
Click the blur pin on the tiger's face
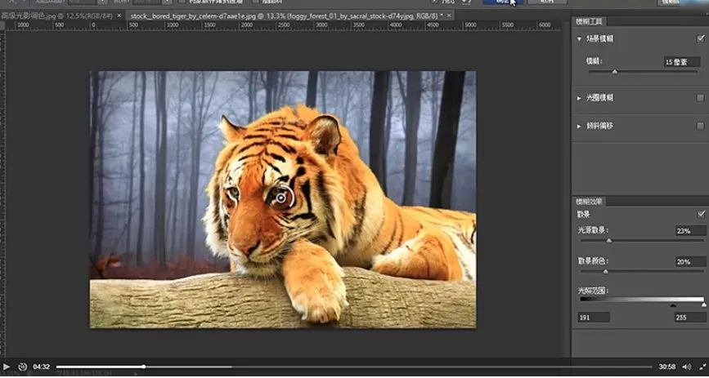click(281, 197)
